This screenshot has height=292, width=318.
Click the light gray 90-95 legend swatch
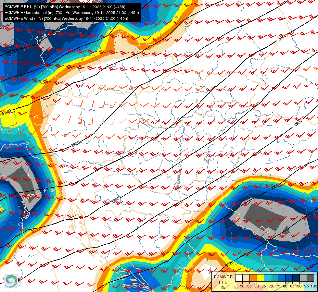(x=303, y=278)
